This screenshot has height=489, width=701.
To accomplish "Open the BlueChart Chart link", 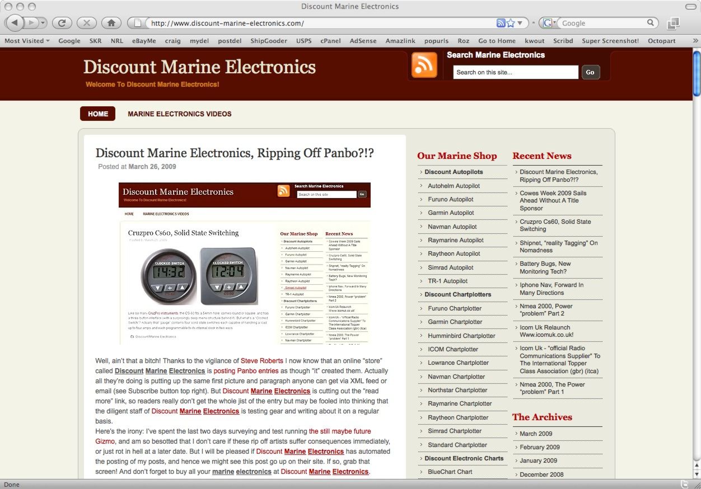I will [x=450, y=472].
